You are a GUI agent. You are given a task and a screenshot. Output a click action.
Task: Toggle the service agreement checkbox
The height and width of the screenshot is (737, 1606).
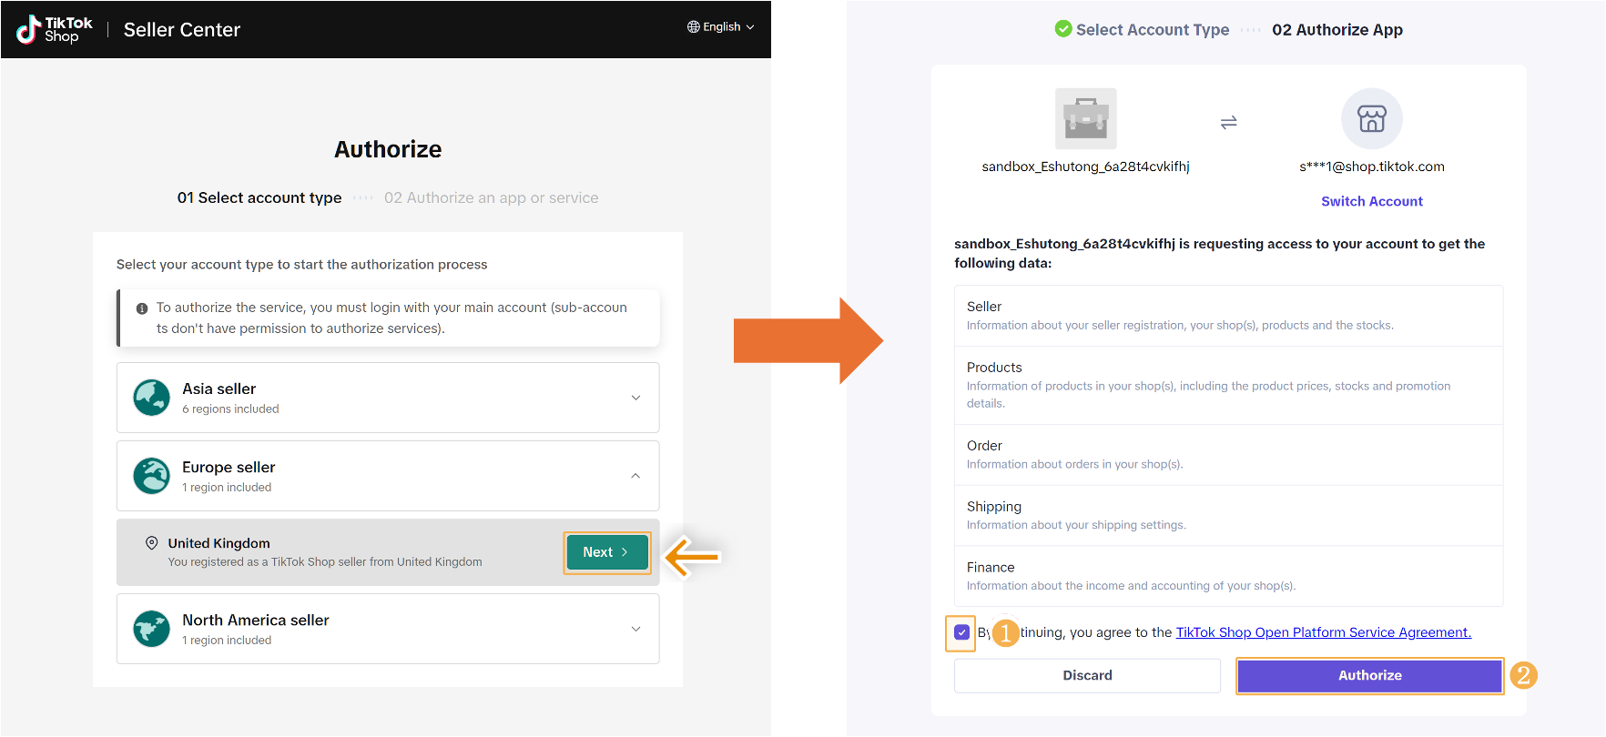961,632
